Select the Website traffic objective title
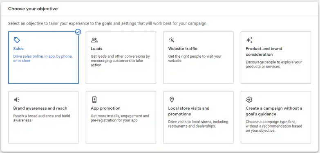 tap(183, 49)
